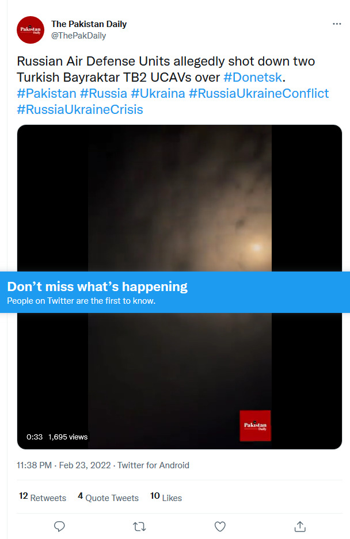This screenshot has width=350, height=539.
Task: Visit the #RussiaUkraineConflict hashtag
Action: 259,94
